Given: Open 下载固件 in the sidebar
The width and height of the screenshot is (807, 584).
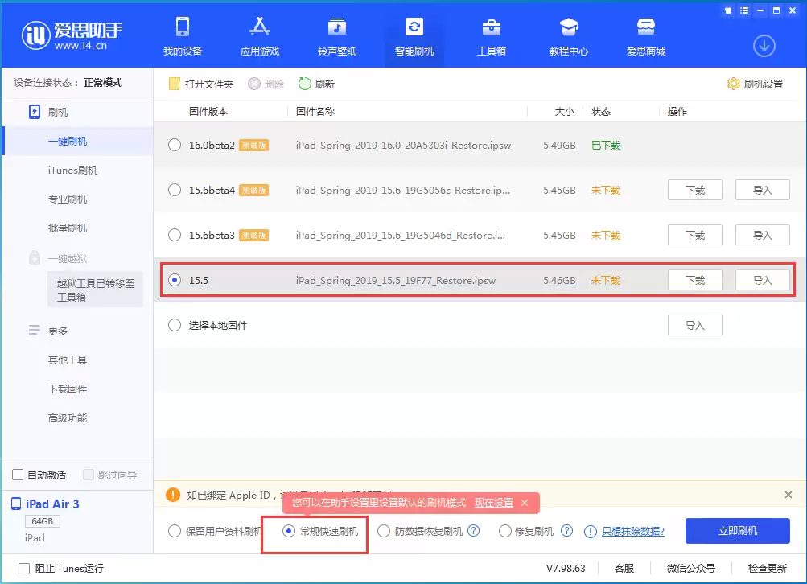Looking at the screenshot, I should pos(68,389).
